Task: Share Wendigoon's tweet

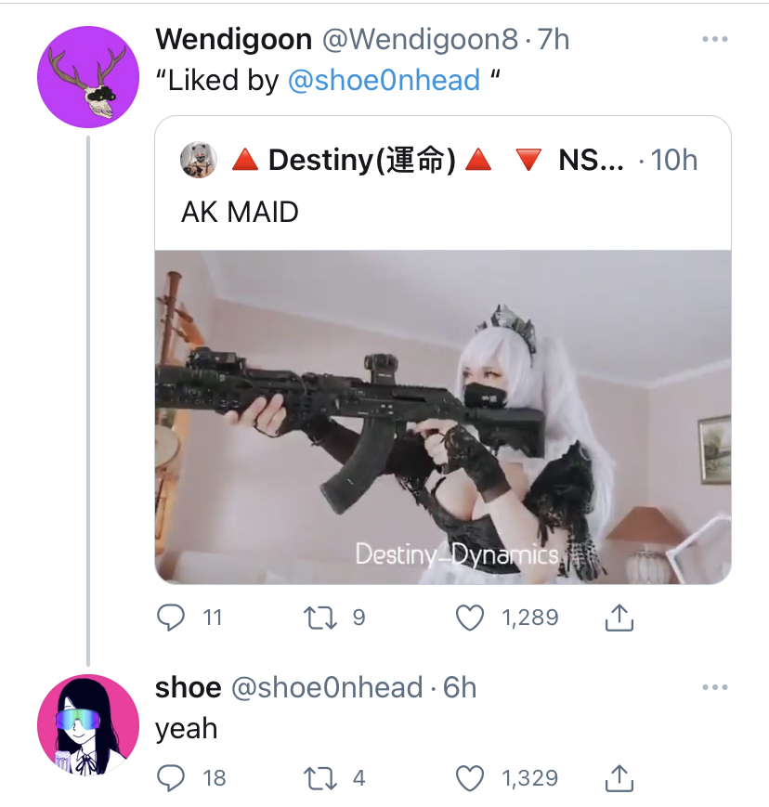Action: click(x=619, y=618)
